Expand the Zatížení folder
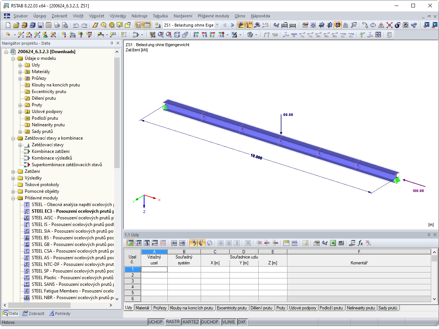 pyautogui.click(x=13, y=171)
